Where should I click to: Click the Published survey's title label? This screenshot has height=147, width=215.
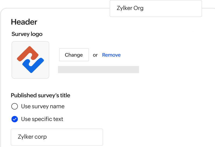click(40, 95)
